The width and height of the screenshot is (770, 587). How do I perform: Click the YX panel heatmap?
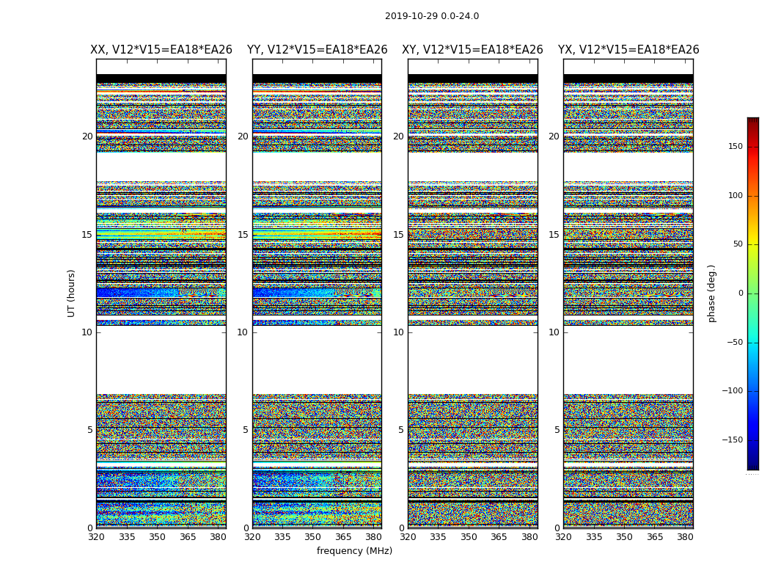coord(628,293)
